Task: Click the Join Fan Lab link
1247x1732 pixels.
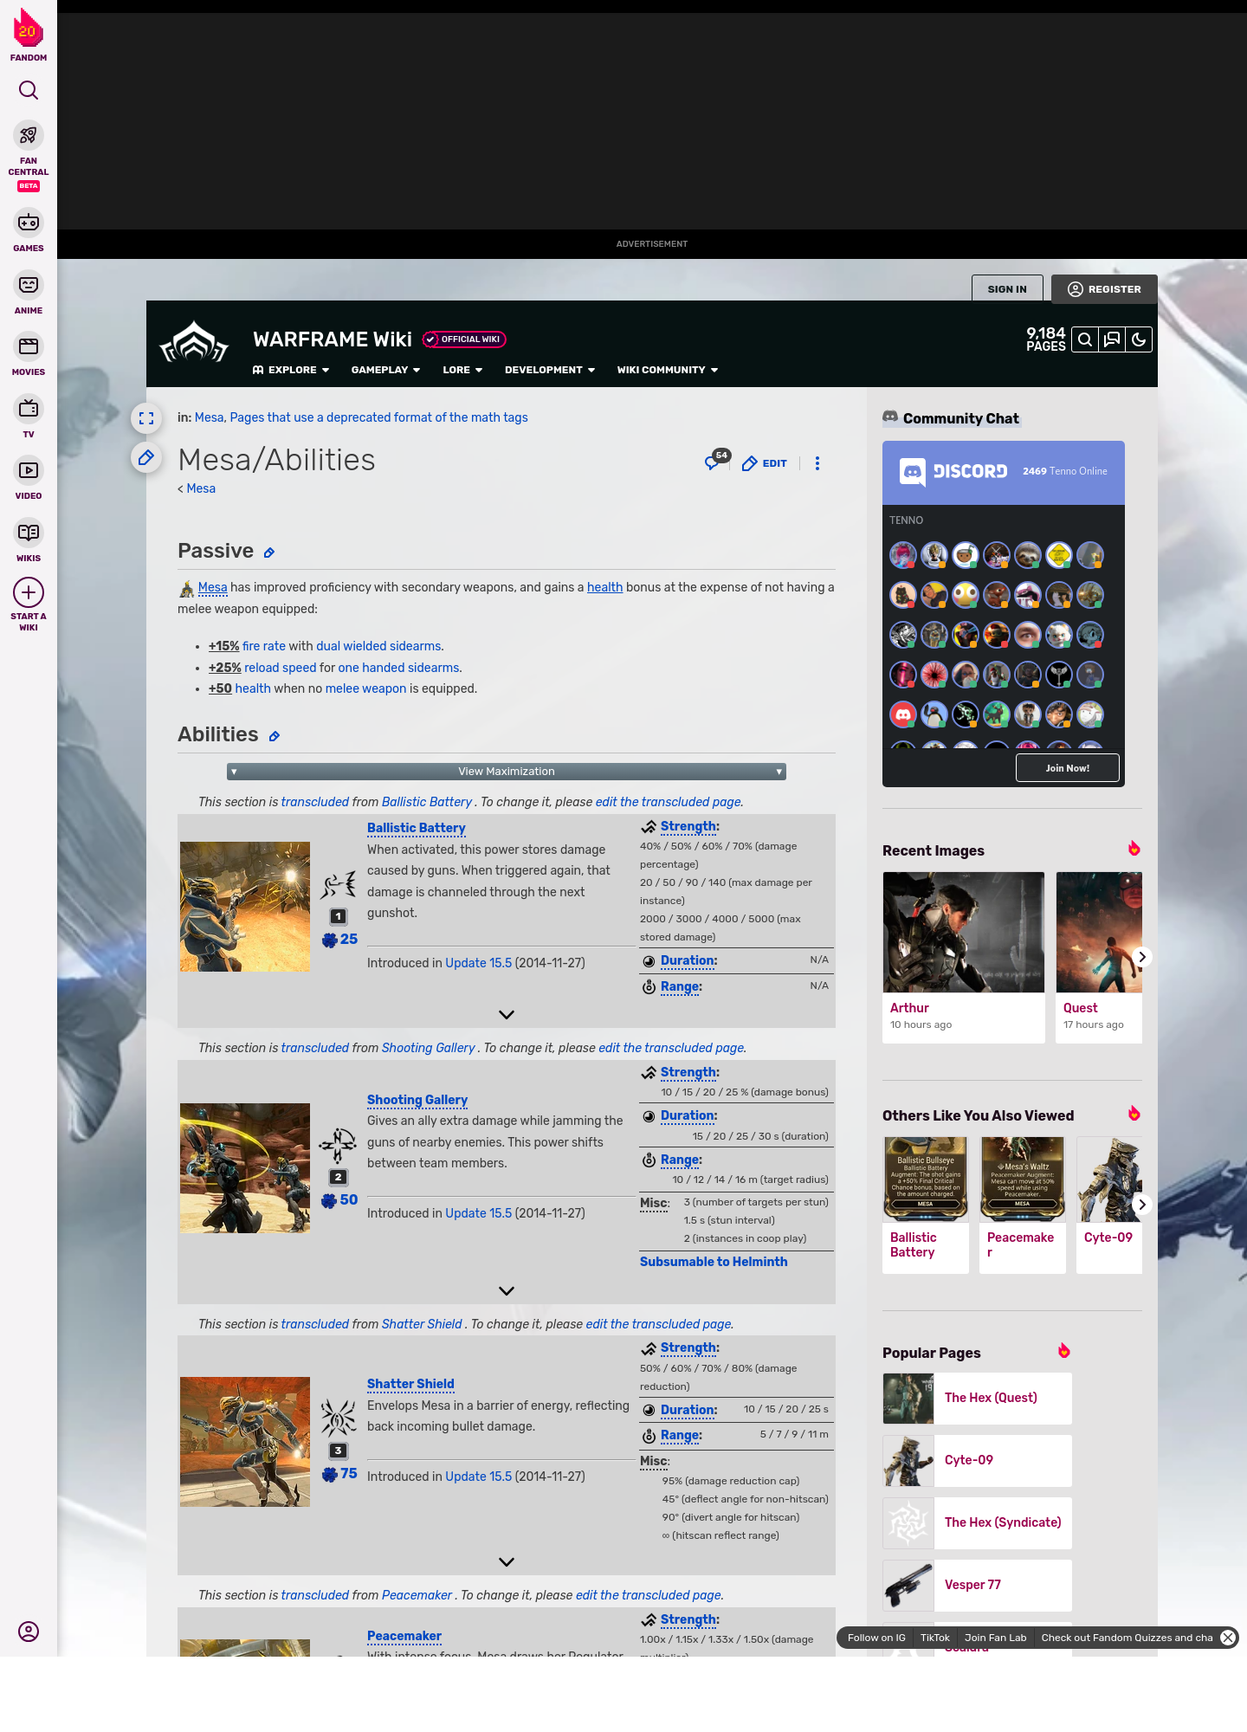Action: [x=996, y=1638]
